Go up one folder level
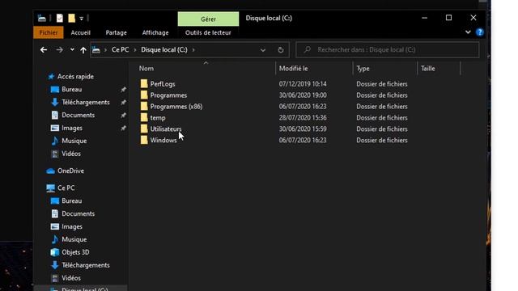 click(x=83, y=50)
